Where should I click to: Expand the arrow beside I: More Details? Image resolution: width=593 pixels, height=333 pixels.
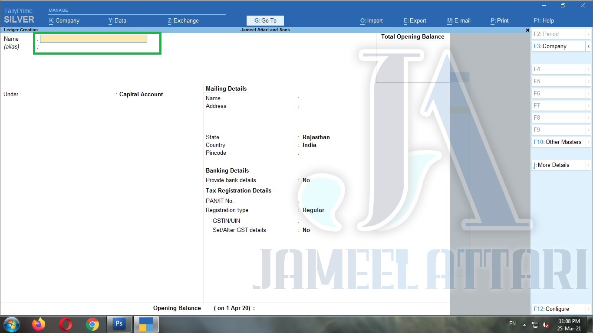(589, 165)
